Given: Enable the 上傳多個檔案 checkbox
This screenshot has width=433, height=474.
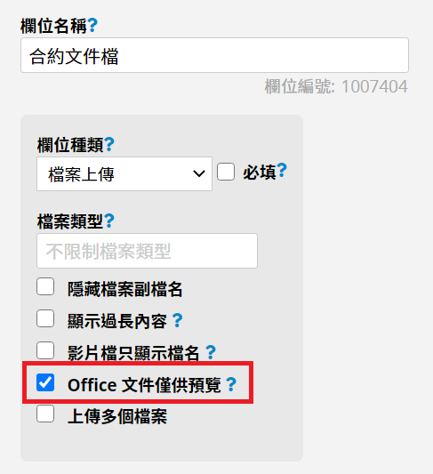Looking at the screenshot, I should coord(45,414).
